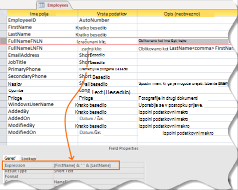Image resolution: width=238 pixels, height=190 pixels.
Task: Select the FullNameLNFN field name cell
Action: click(x=42, y=48)
